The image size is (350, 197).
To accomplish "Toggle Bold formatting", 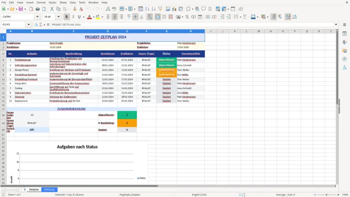I will 67,17.
